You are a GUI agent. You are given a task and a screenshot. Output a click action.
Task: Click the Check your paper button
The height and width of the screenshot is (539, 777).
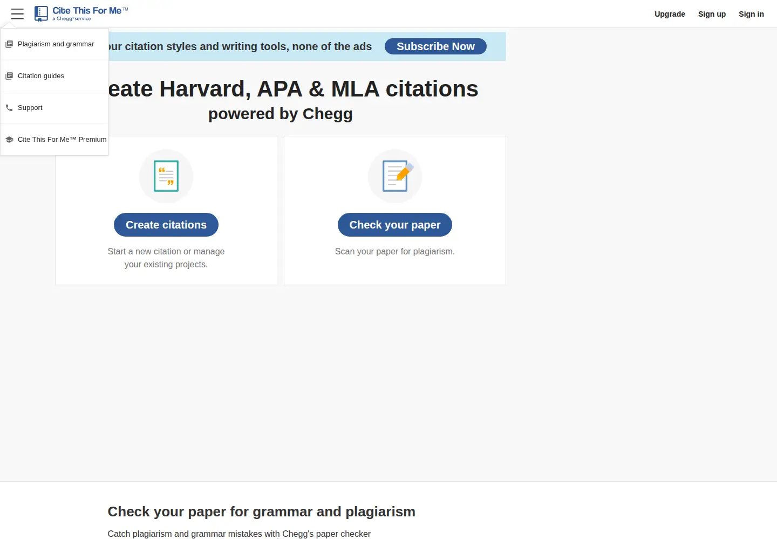[x=395, y=225]
